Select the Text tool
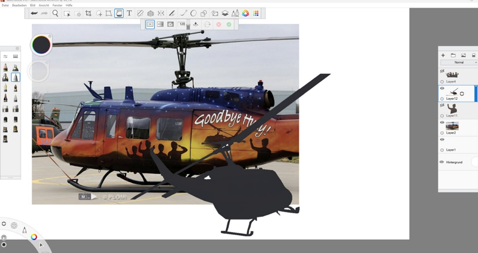 click(129, 13)
